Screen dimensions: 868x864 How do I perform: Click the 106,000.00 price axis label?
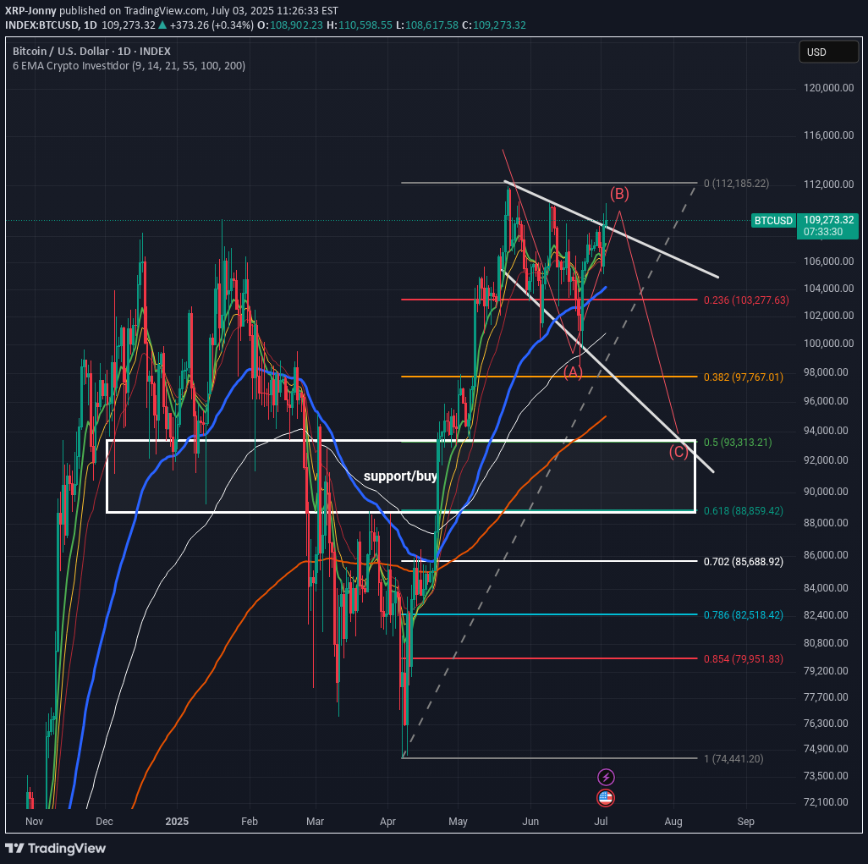[x=829, y=261]
